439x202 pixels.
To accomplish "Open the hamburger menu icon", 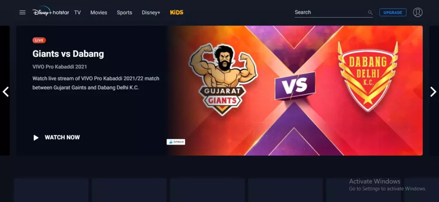I will [x=22, y=12].
